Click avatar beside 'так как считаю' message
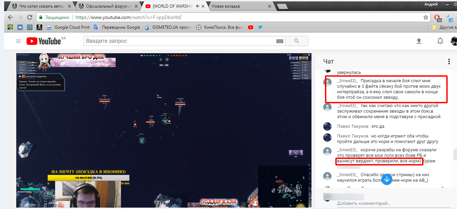 (327, 107)
